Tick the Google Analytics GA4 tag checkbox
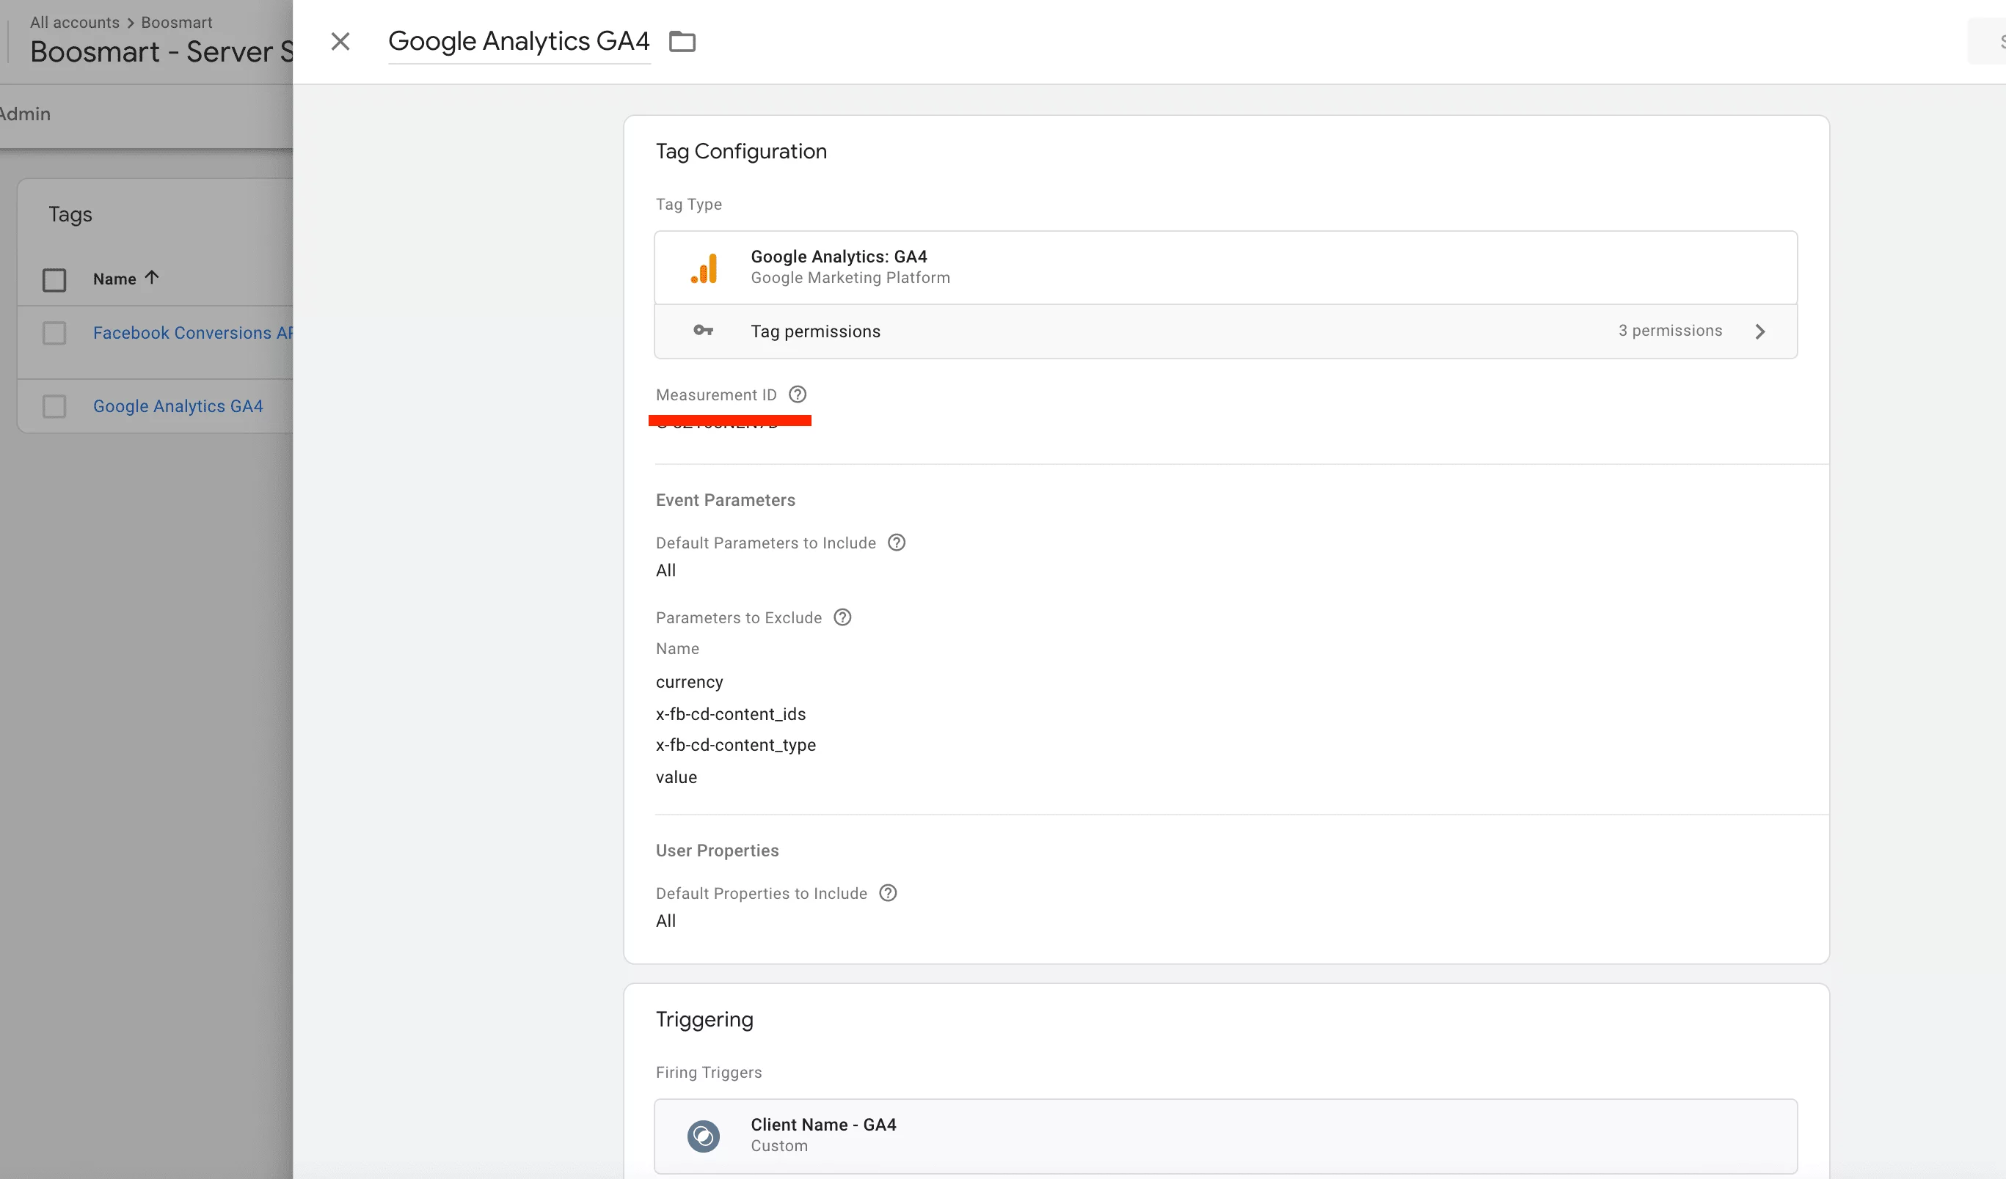This screenshot has width=2006, height=1179. pyautogui.click(x=54, y=406)
